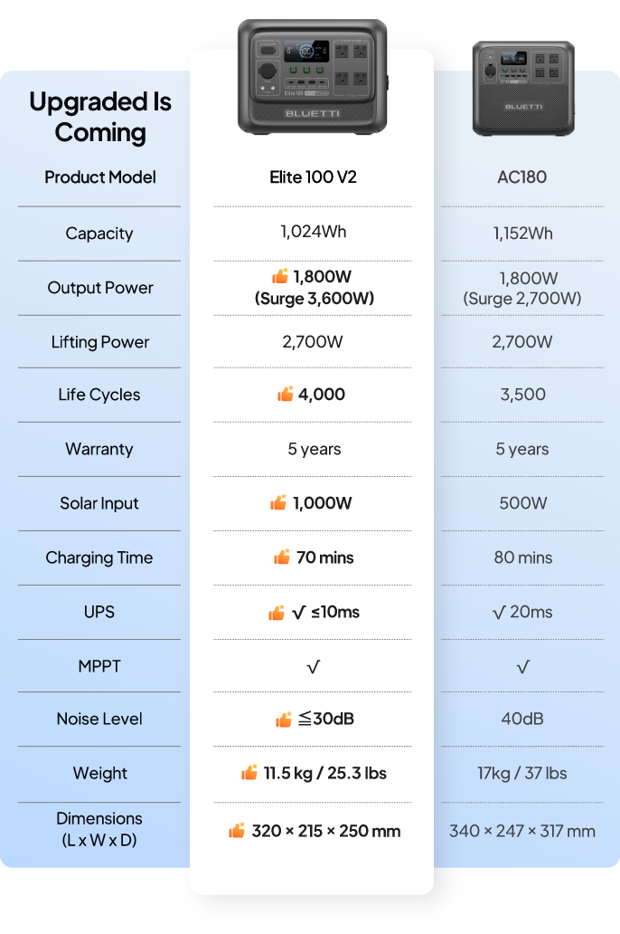Click the AC180 model name
620x934 pixels.
point(522,176)
